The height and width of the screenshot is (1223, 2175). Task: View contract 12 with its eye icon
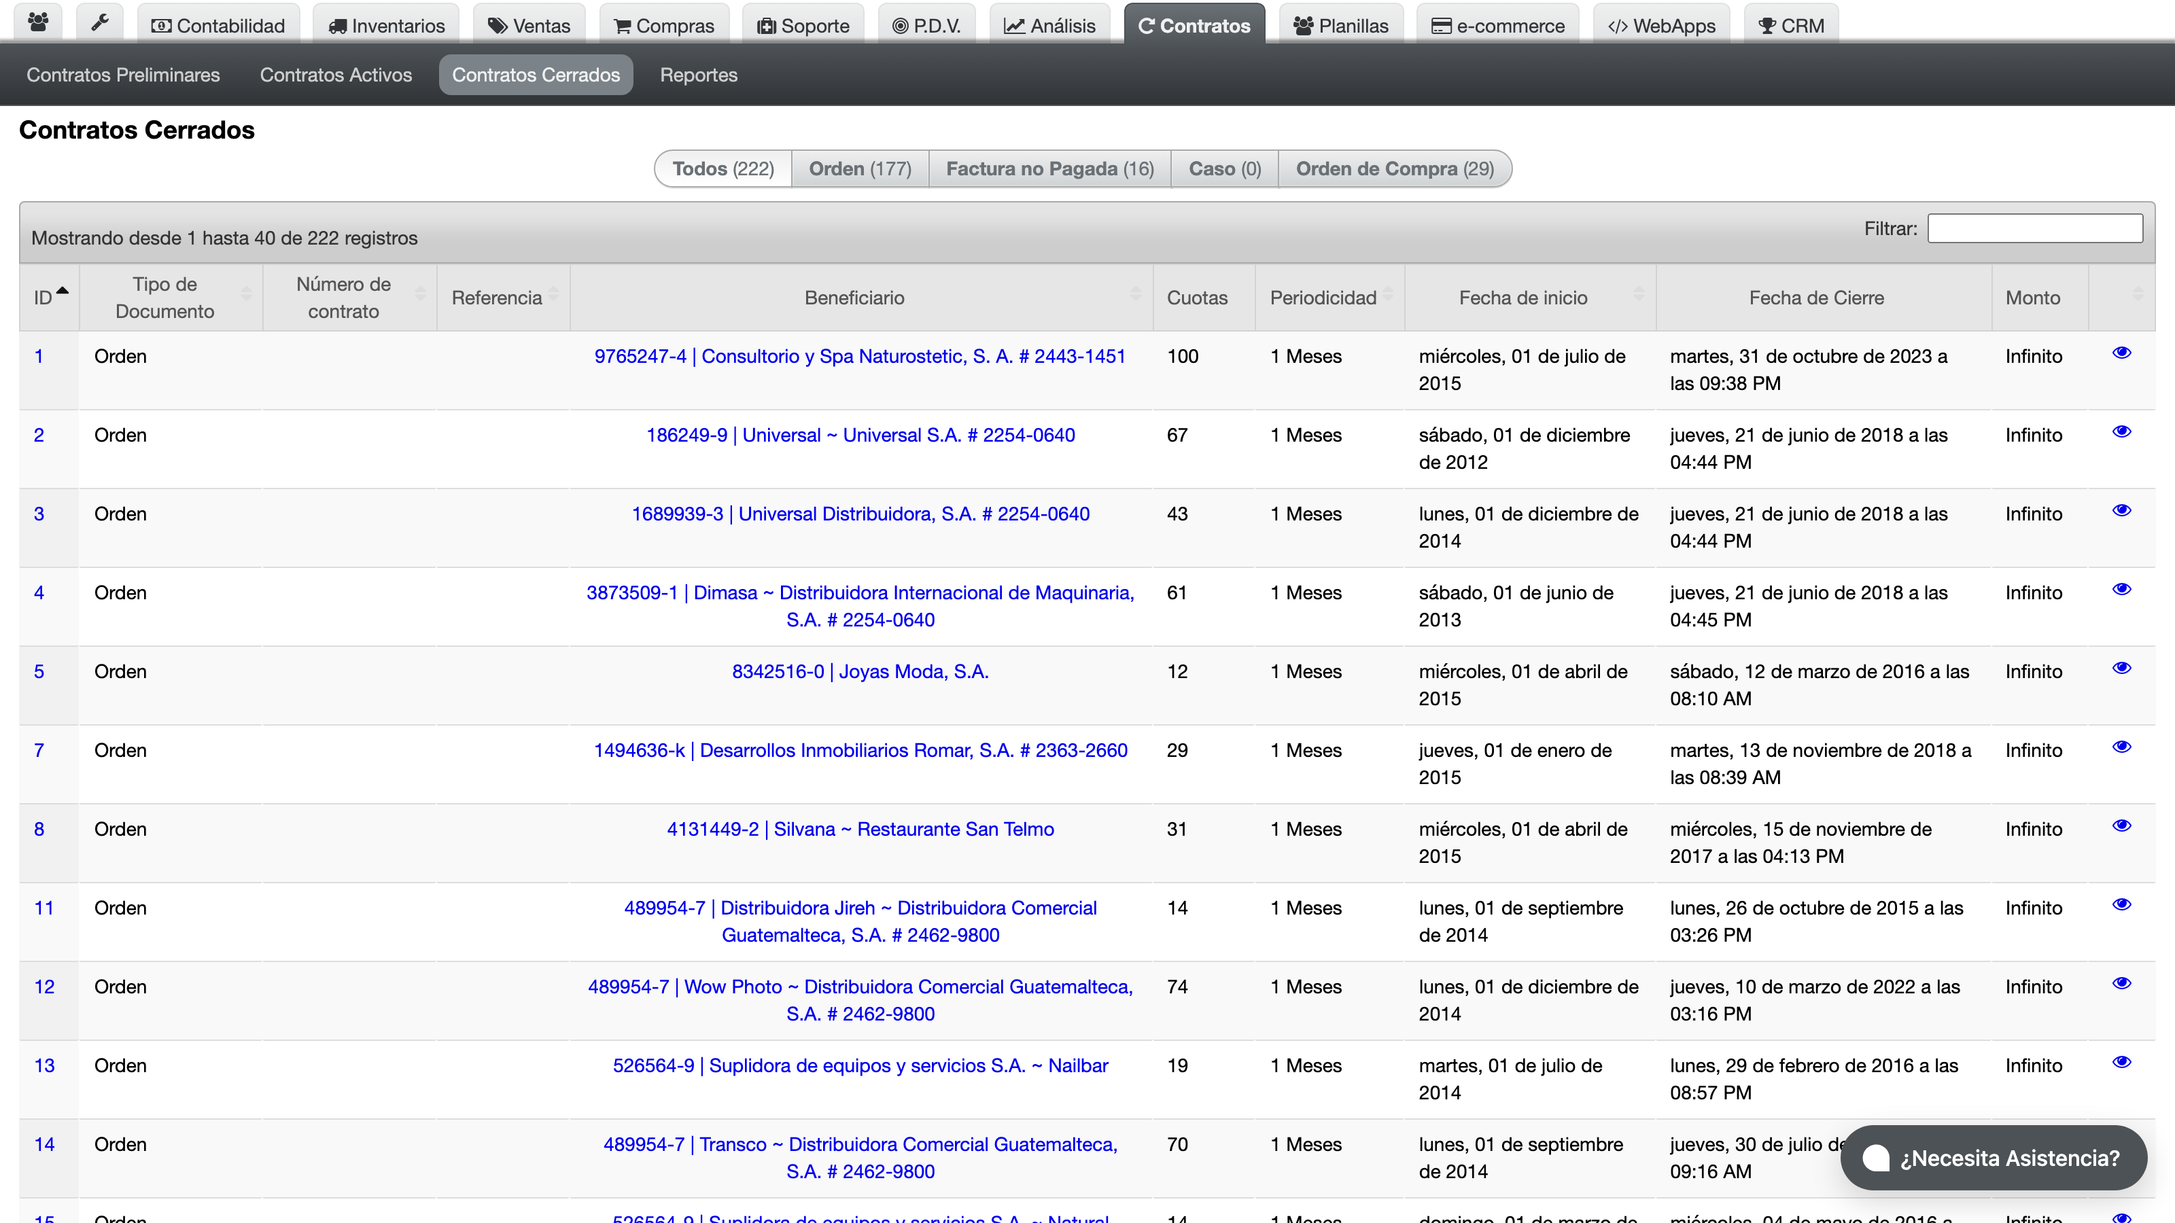point(2121,982)
